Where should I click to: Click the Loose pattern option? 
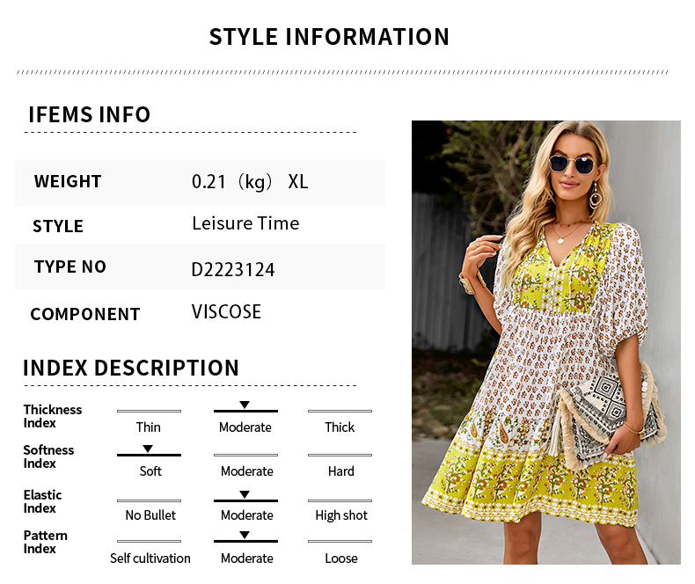point(340,558)
